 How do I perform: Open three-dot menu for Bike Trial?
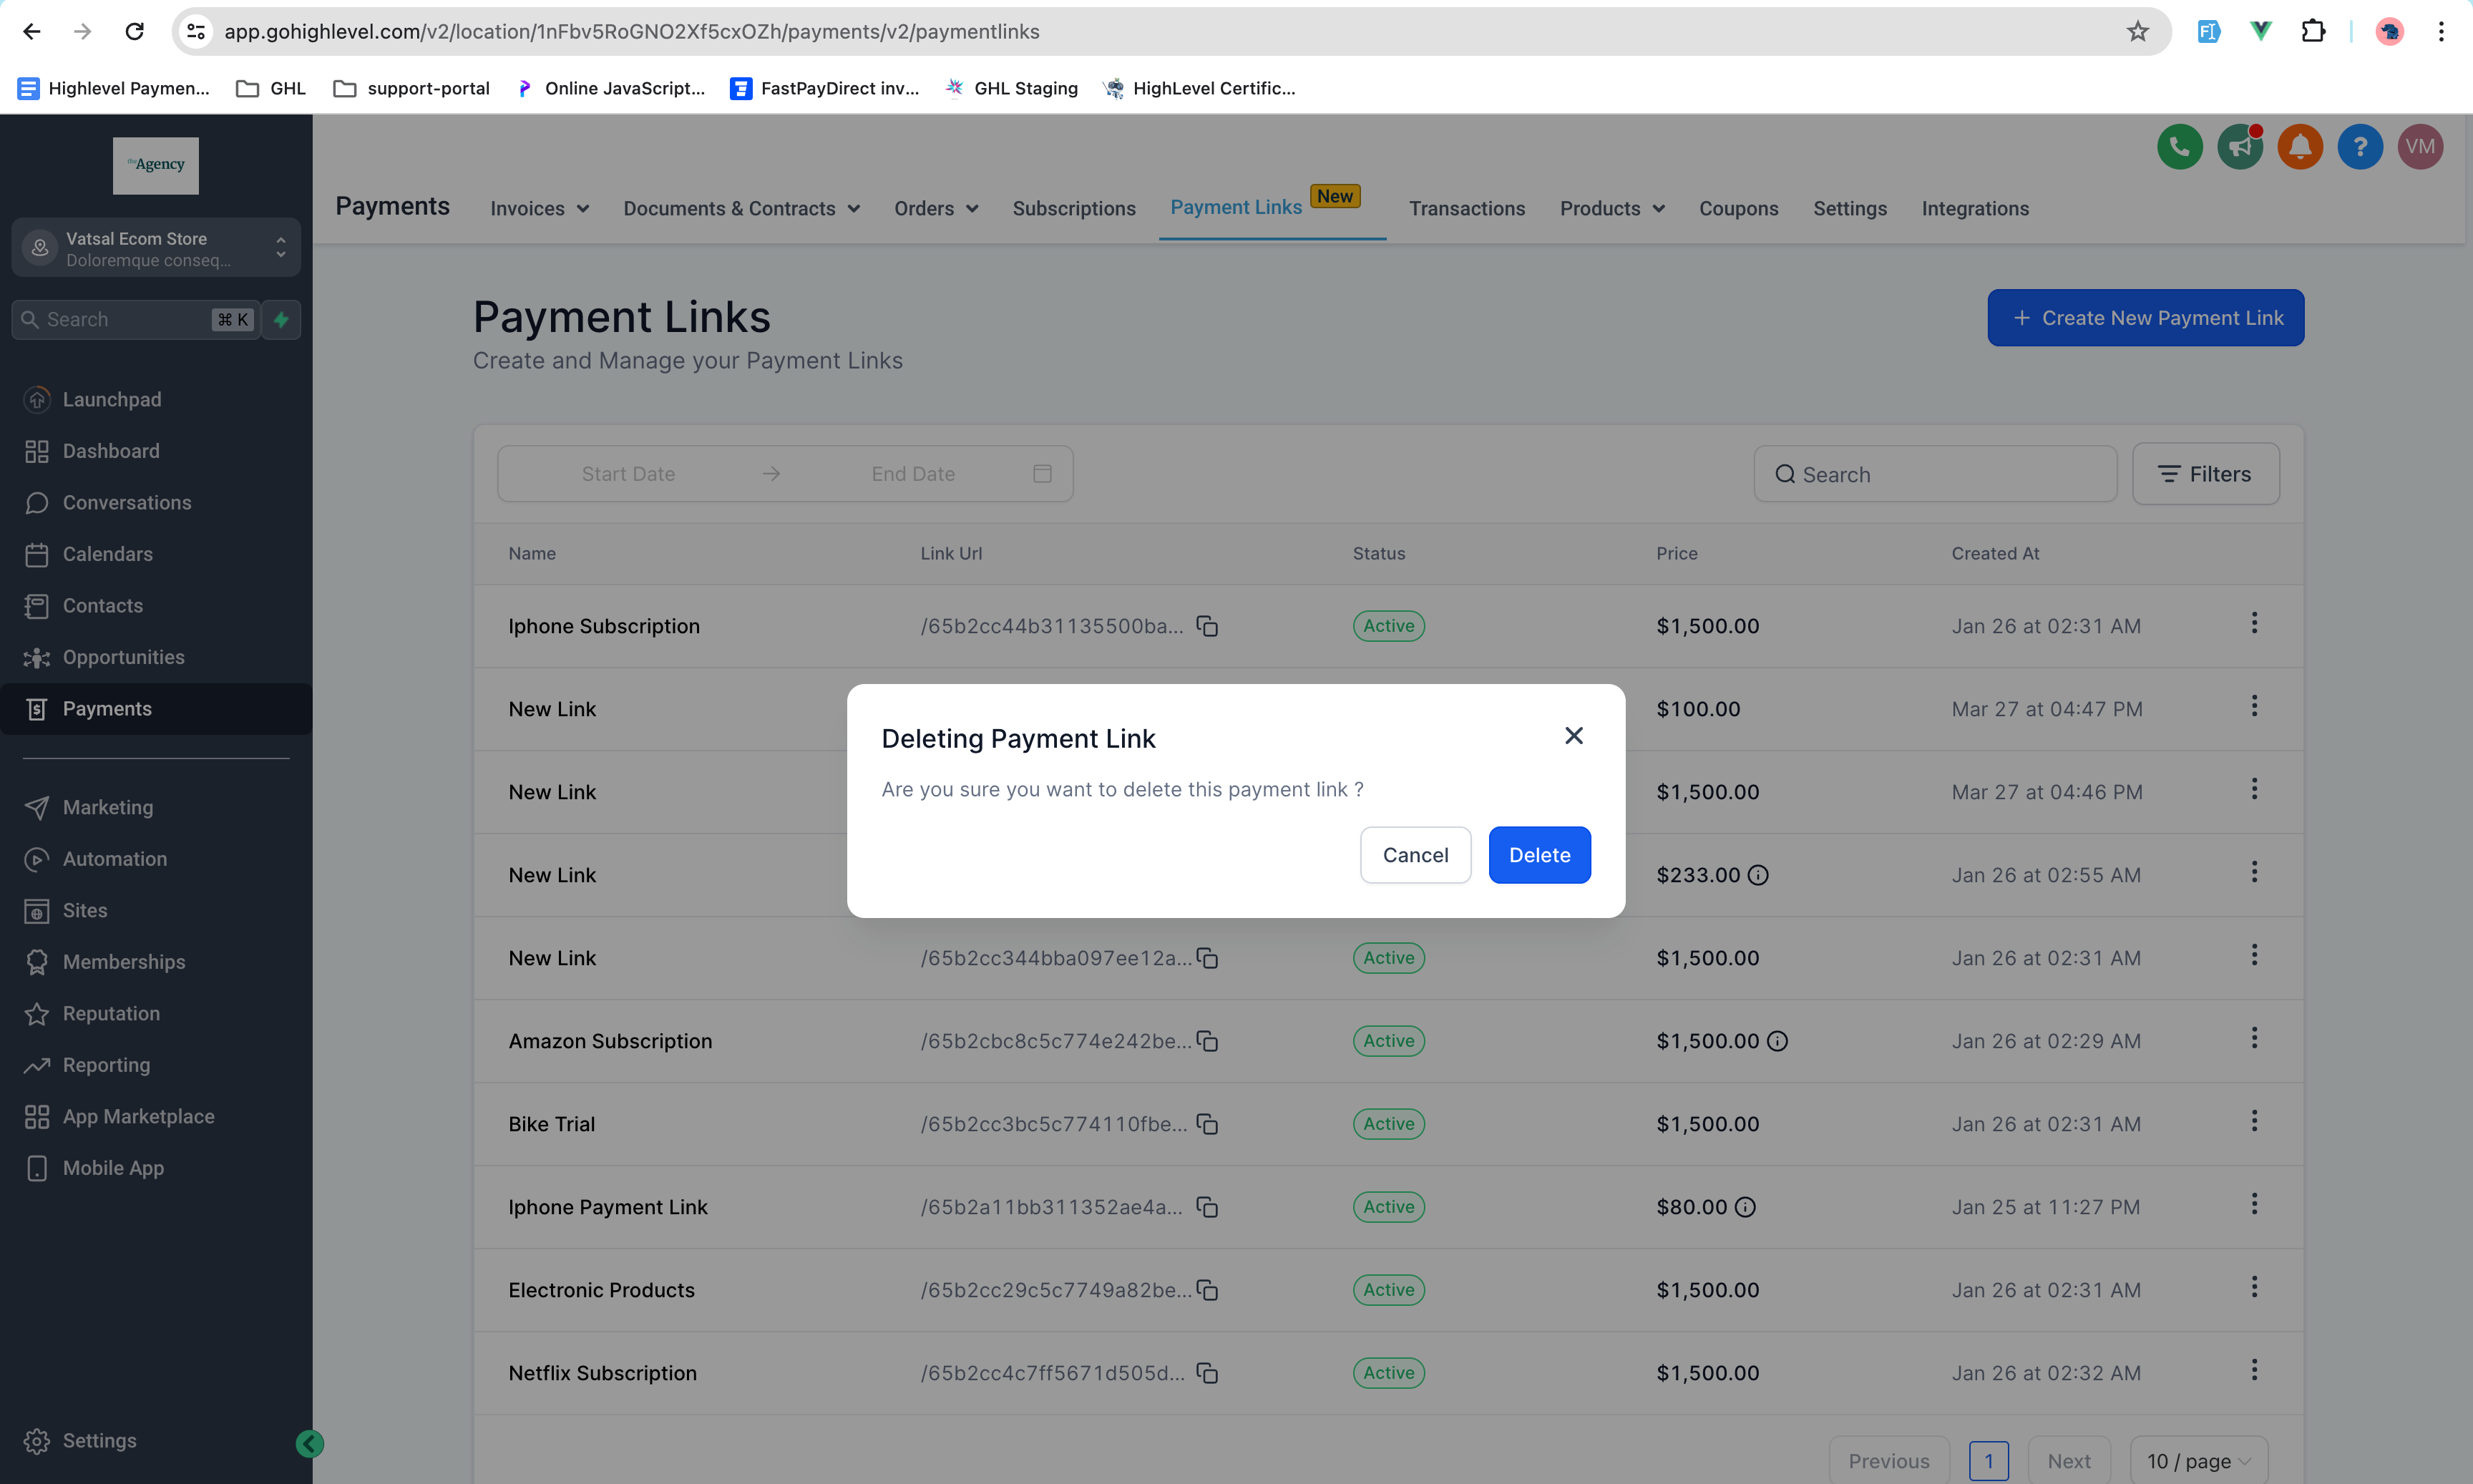(x=2253, y=1122)
